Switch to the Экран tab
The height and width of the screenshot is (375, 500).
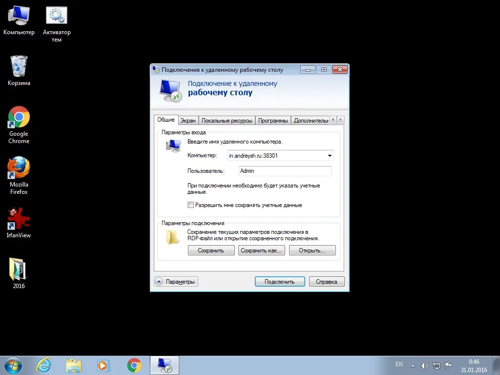(188, 121)
